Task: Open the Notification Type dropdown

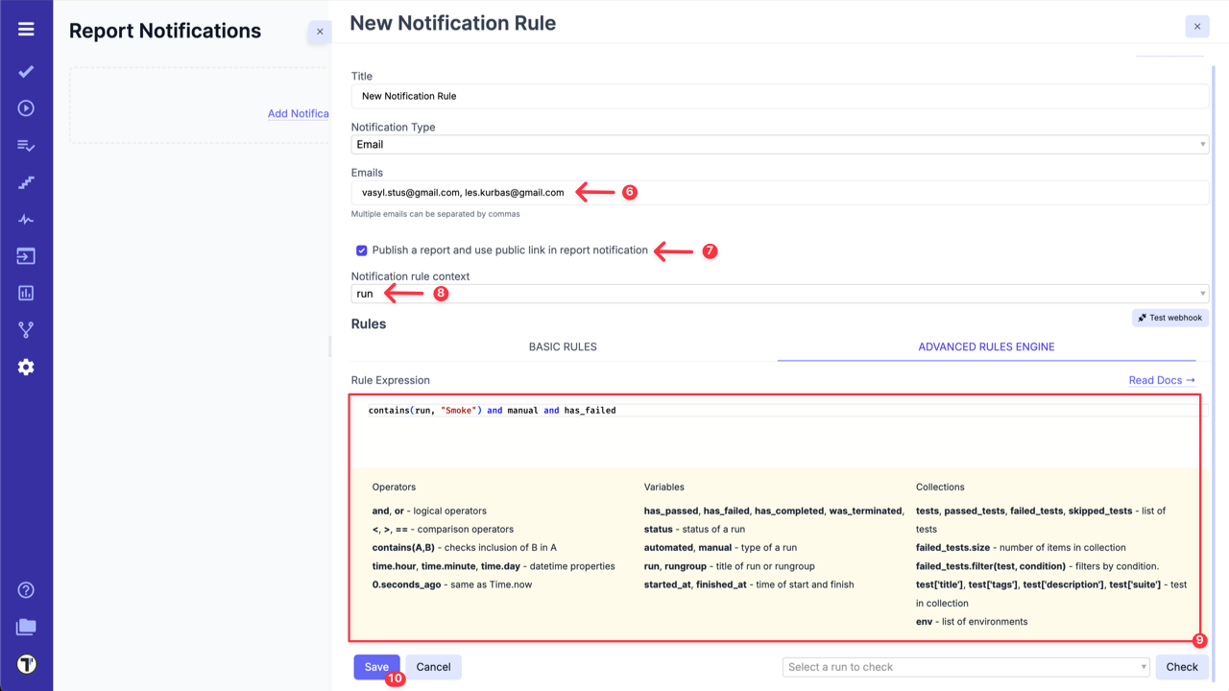Action: click(x=780, y=144)
